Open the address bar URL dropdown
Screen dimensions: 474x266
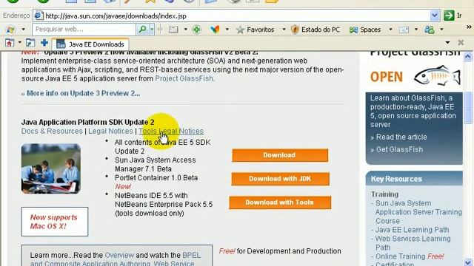[x=435, y=16]
